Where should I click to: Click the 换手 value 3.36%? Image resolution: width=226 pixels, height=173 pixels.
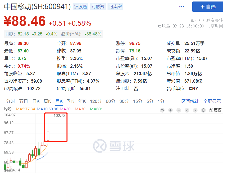tap(76, 58)
